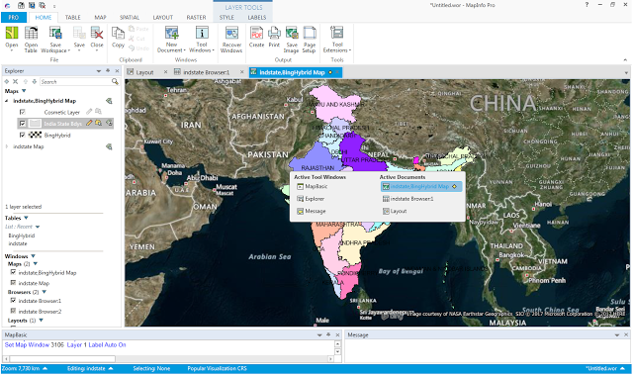Click the magnifier icon in Explorer search
The height and width of the screenshot is (376, 633).
click(x=115, y=81)
